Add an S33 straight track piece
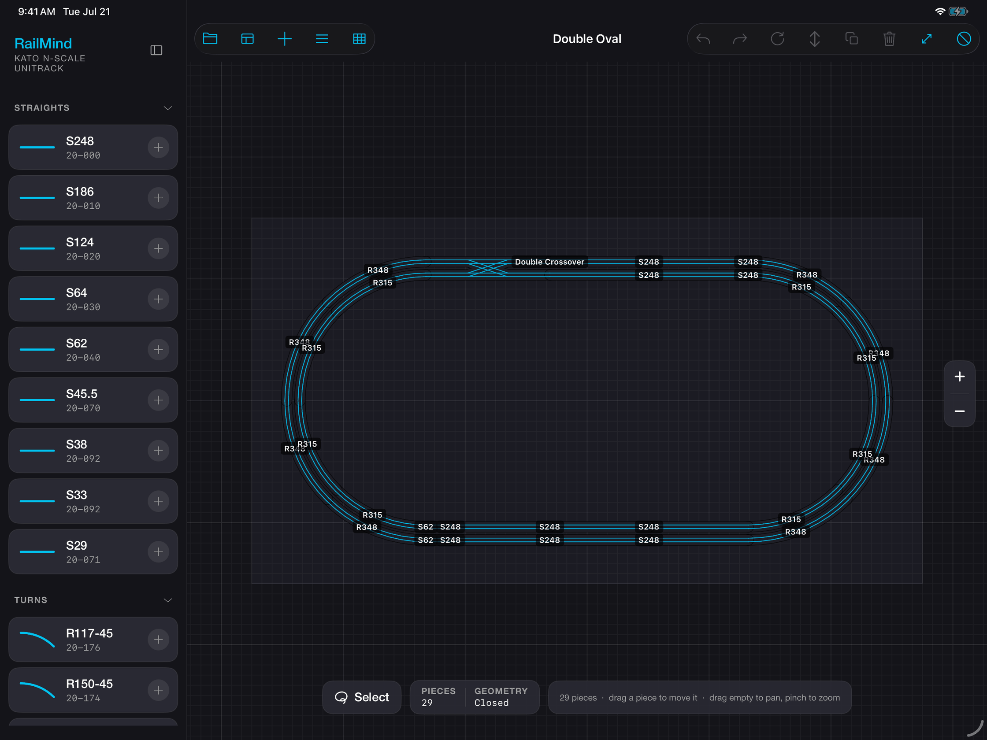 (158, 501)
